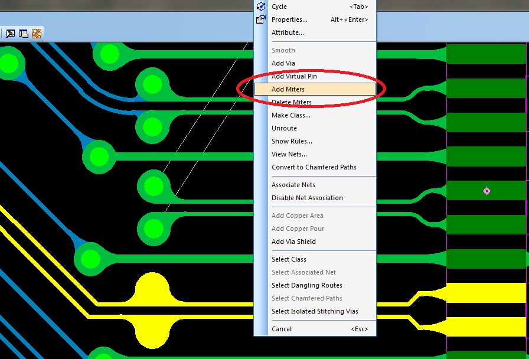Click the highlighted Add Miters entry

(x=315, y=89)
